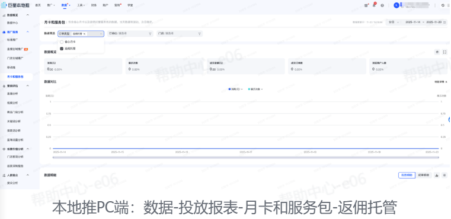Open the 推广 top menu dropdown

[x=51, y=5]
